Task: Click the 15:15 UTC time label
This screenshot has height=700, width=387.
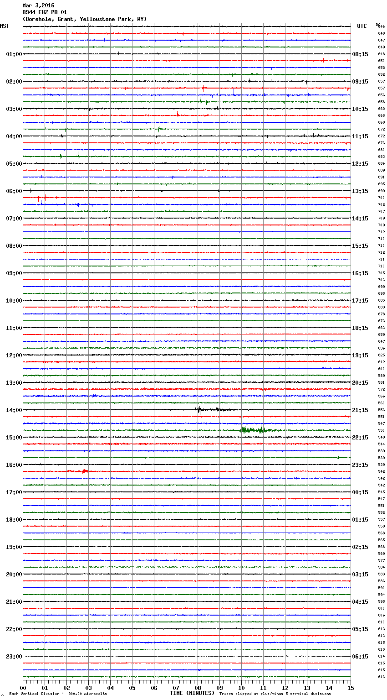Action: tap(360, 246)
